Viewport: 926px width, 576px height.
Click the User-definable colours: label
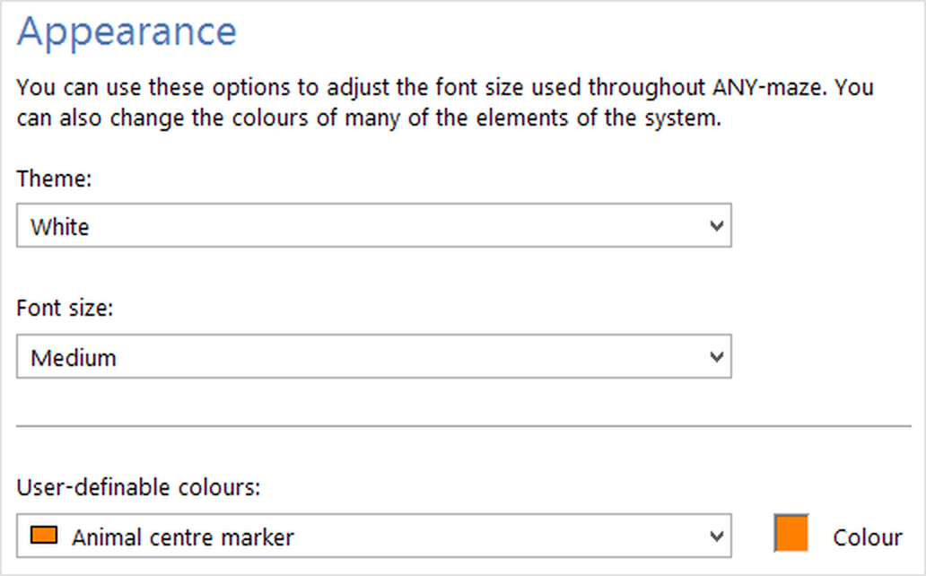pos(138,488)
